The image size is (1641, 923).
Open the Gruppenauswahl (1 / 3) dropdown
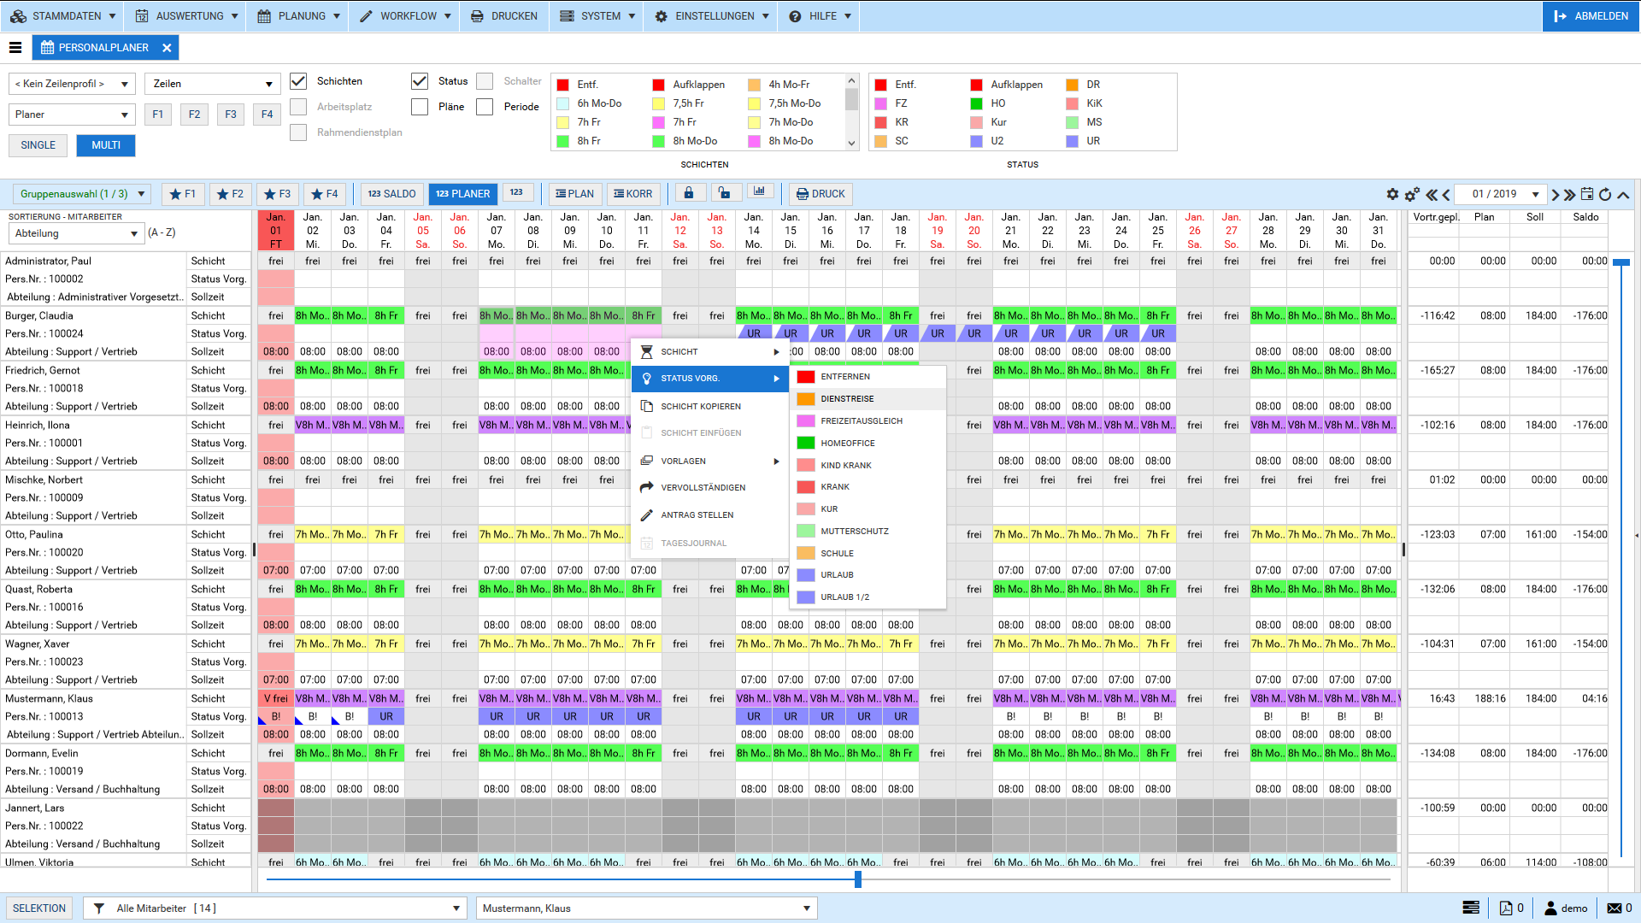[x=82, y=194]
